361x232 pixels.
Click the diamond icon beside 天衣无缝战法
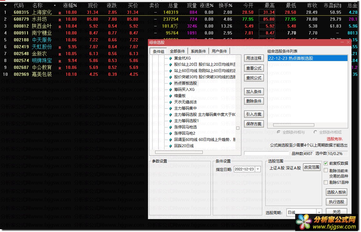(170, 102)
